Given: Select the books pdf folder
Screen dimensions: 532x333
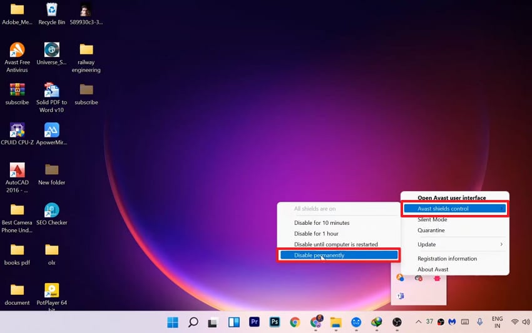Looking at the screenshot, I should 17,254.
